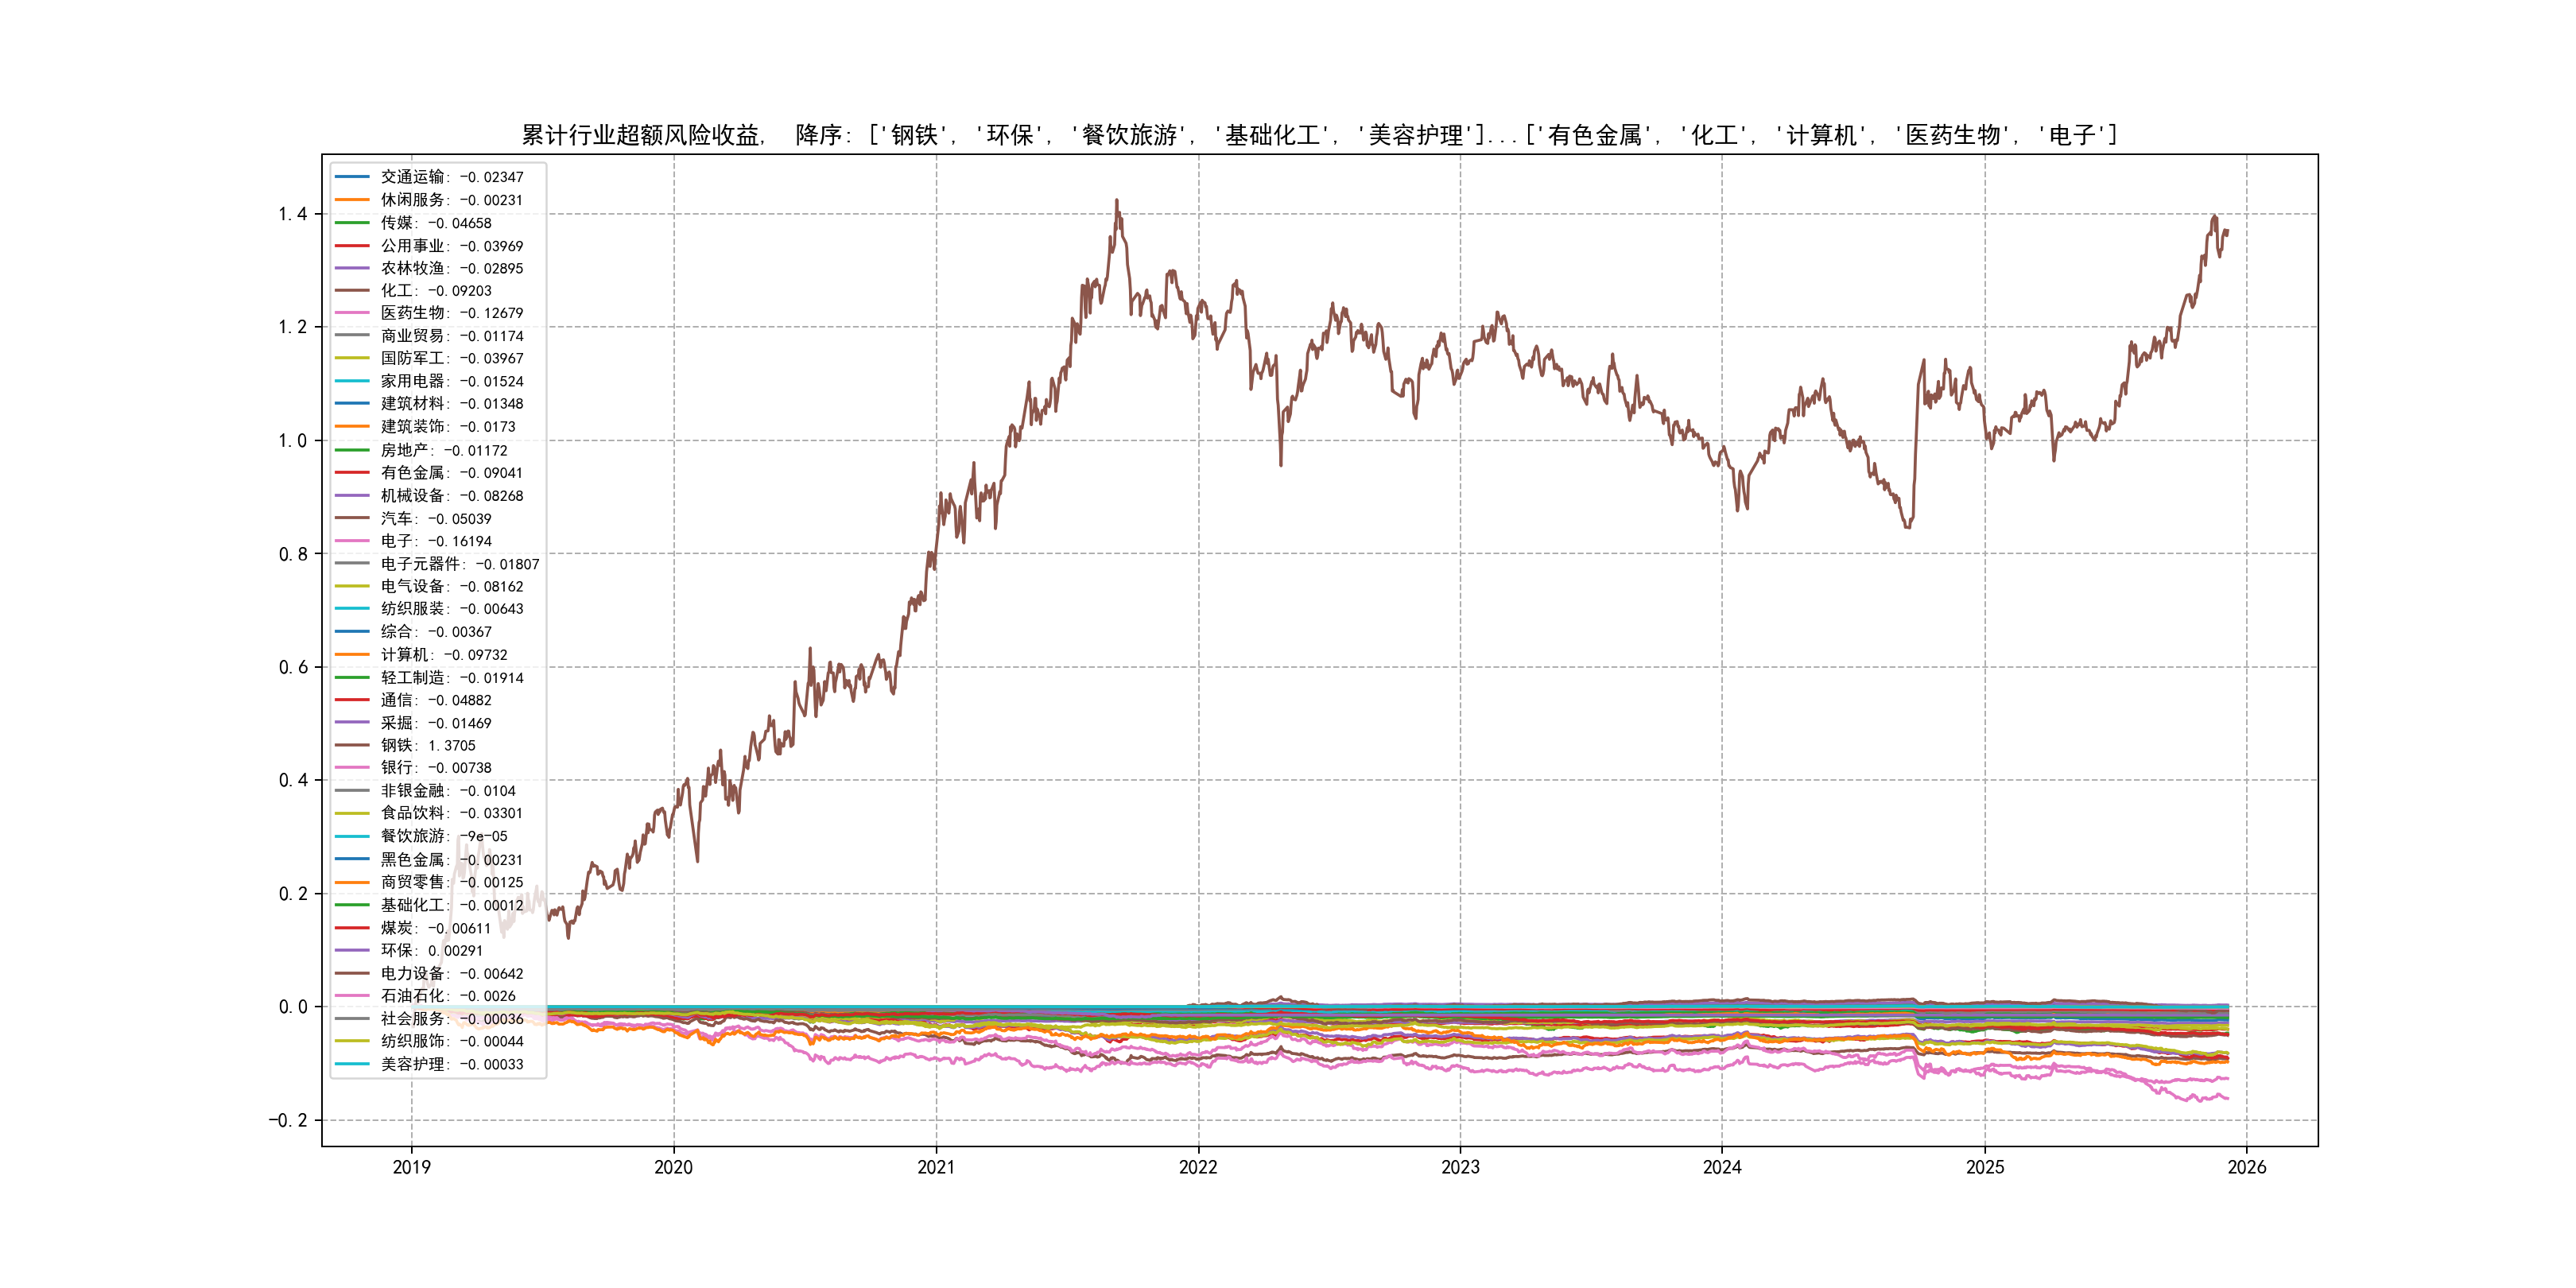This screenshot has width=2576, height=1288.
Task: Click the 电子元器件 legend entry
Action: pyautogui.click(x=459, y=564)
